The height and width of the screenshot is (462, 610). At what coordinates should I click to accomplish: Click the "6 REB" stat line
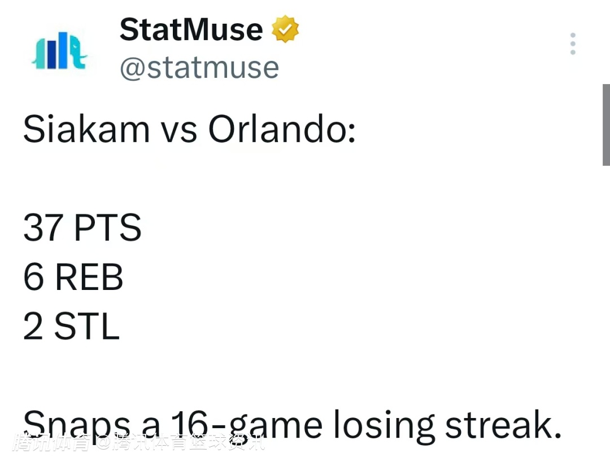click(73, 278)
